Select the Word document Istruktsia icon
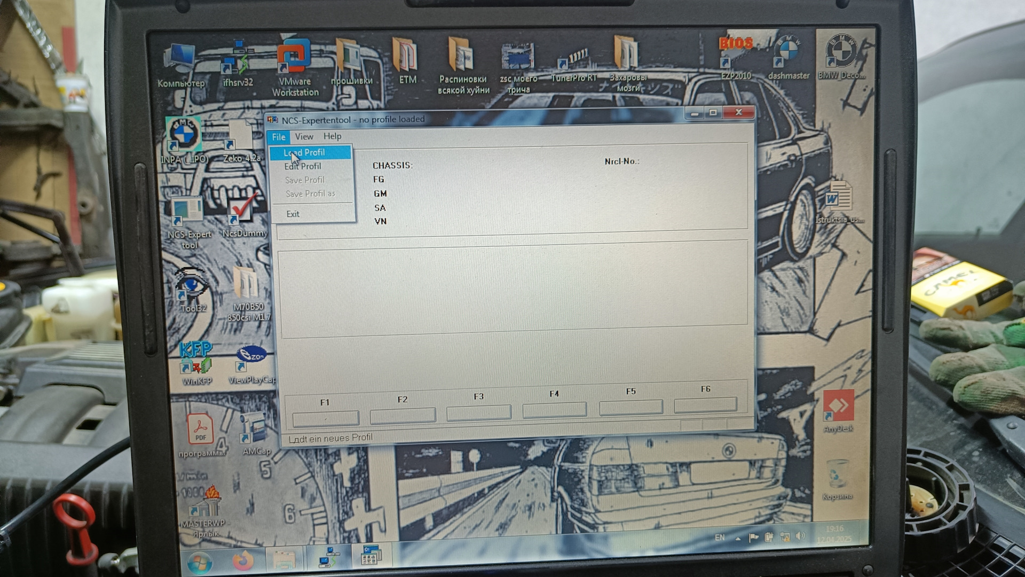Image resolution: width=1025 pixels, height=577 pixels. [x=839, y=202]
